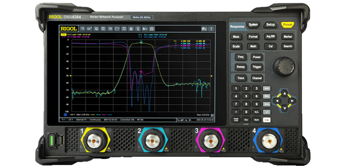Tap the new trace waveform toolbar icon

82,29
